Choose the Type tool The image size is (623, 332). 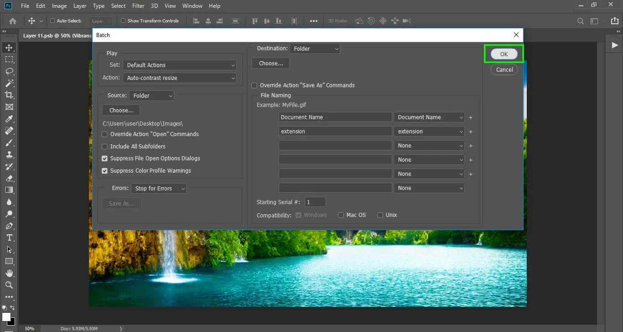[10, 237]
